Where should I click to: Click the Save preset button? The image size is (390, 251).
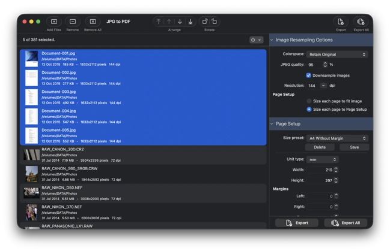tap(354, 147)
